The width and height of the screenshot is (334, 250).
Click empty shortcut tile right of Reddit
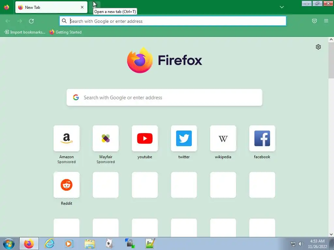[106, 185]
